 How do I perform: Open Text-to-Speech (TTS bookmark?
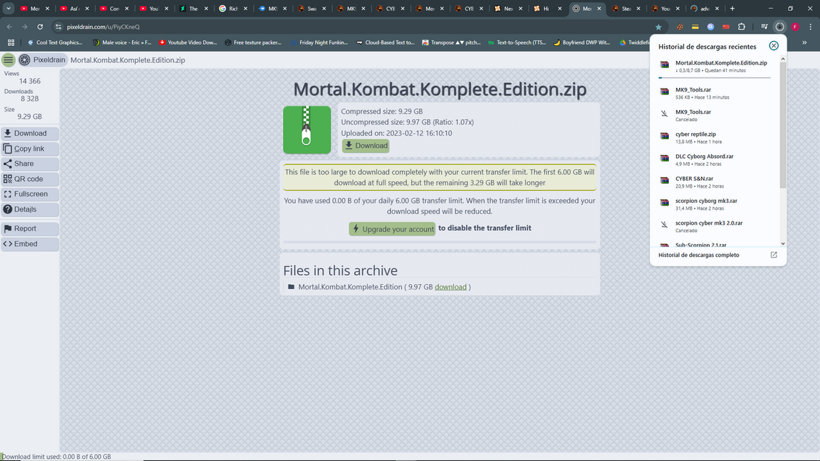coord(516,42)
